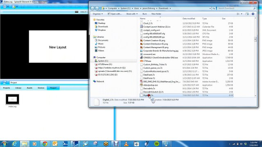The image size is (262, 147).
Task: Click the change view icon
Action: pyautogui.click(x=238, y=14)
